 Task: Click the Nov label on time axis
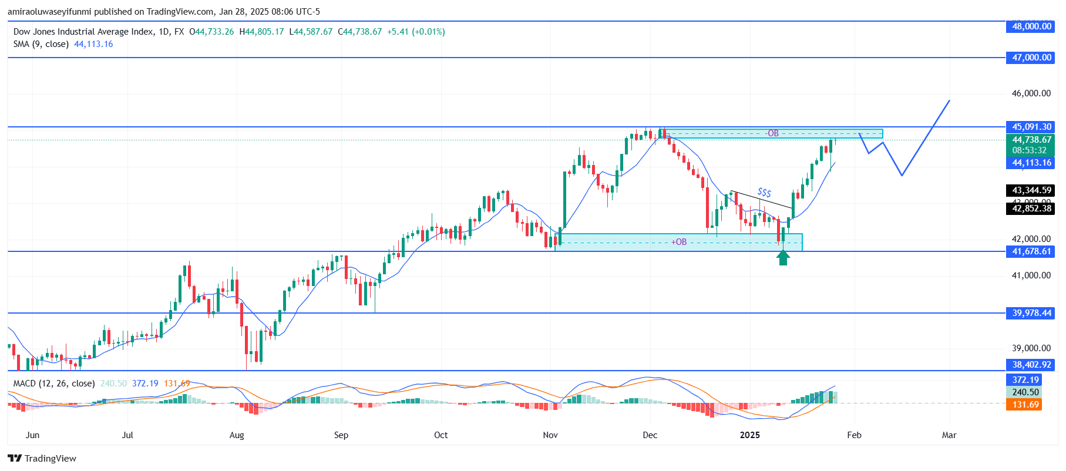pos(550,435)
